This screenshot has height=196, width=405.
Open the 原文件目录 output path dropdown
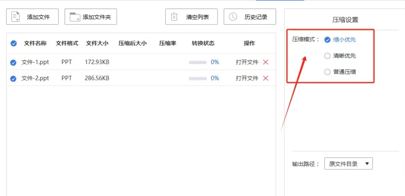click(x=348, y=164)
